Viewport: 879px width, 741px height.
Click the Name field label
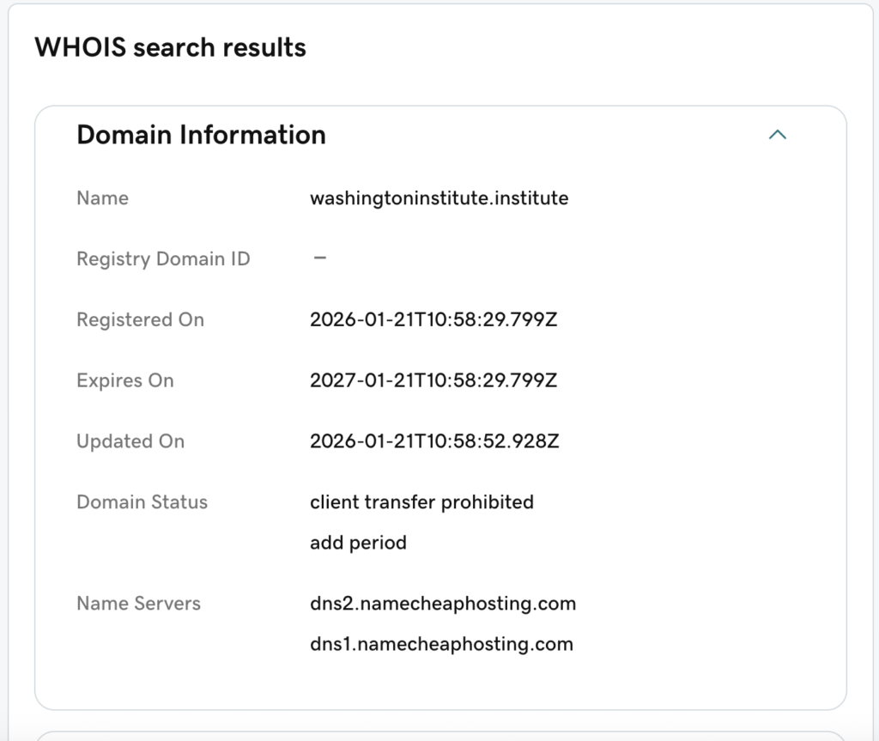click(x=102, y=198)
